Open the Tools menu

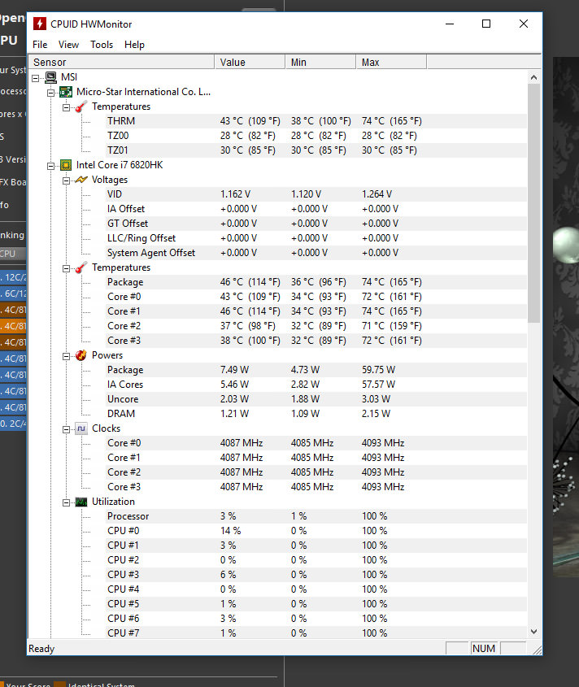point(102,44)
